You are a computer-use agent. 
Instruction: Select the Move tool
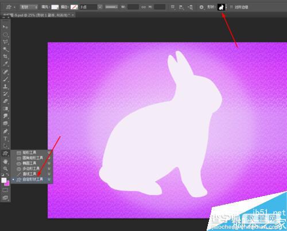pyautogui.click(x=5, y=27)
